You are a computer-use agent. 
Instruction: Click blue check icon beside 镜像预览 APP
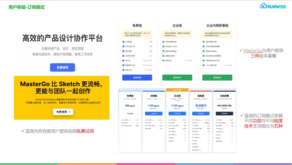click(x=123, y=65)
